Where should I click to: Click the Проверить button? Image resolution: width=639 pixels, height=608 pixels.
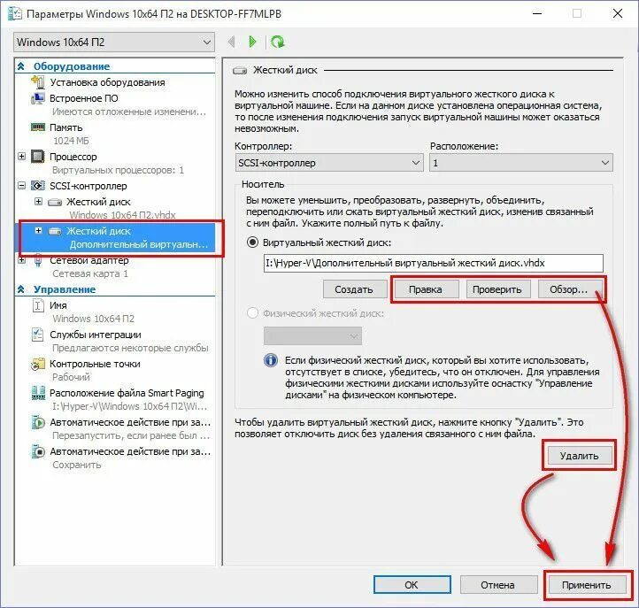tap(497, 289)
